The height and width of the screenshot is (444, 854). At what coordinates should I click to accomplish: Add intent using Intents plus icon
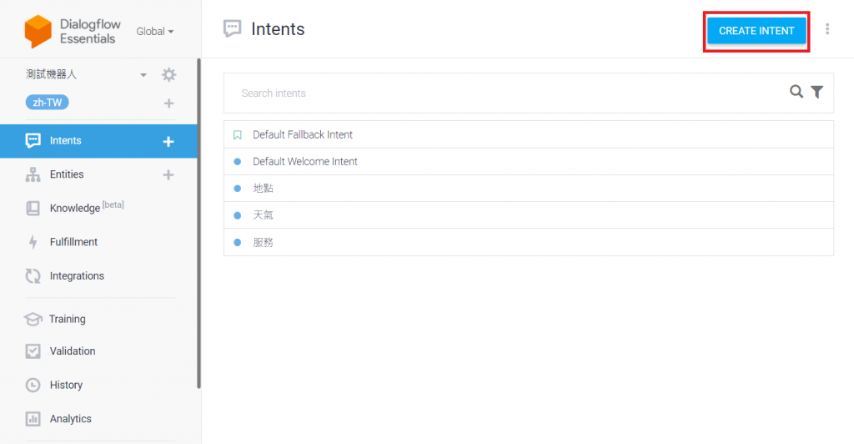click(168, 142)
